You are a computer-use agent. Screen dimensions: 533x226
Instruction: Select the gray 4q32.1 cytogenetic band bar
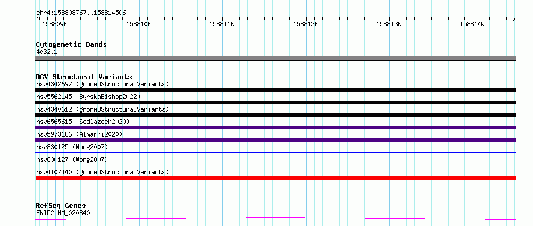tap(275, 58)
